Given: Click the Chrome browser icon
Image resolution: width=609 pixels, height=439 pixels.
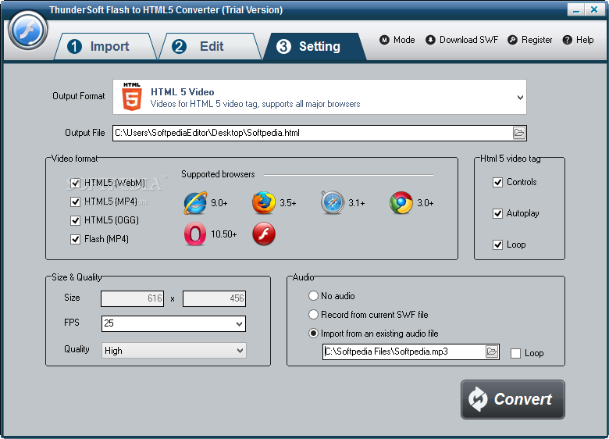Looking at the screenshot, I should click(401, 203).
